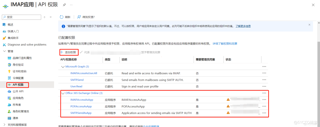The height and width of the screenshot is (127, 320).
Task: Open 所有者 owners page
Action: click(x=17, y=105)
